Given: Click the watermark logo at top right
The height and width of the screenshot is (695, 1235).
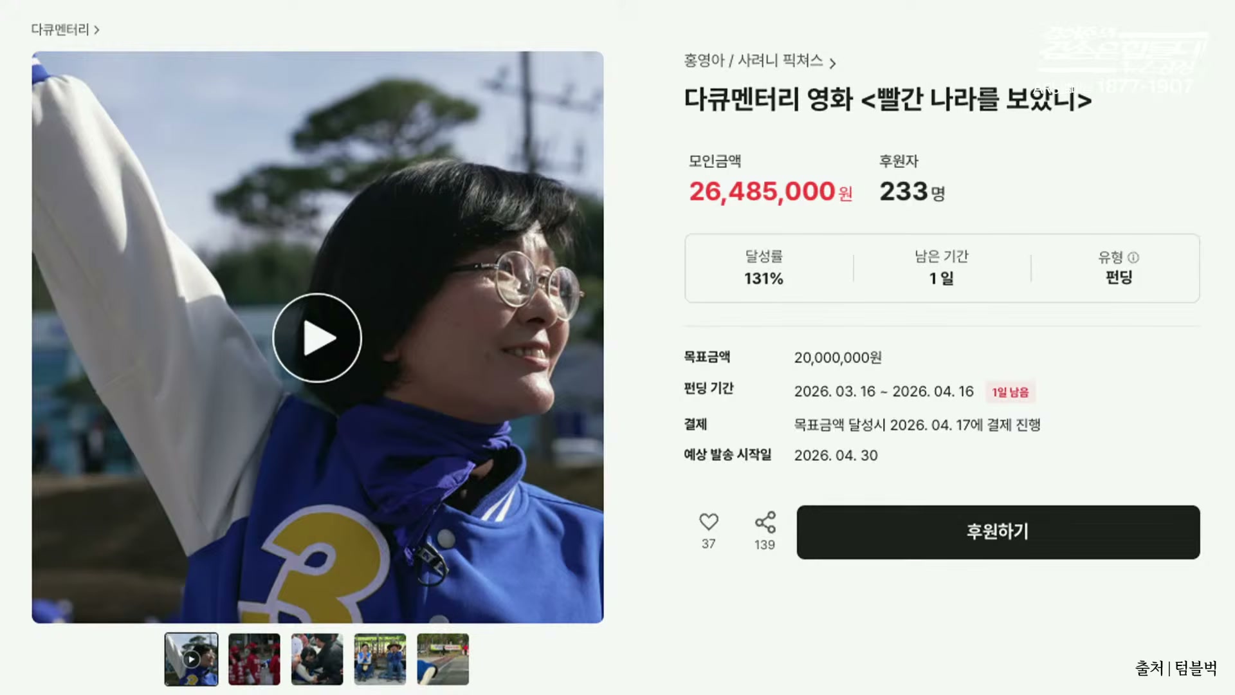Looking at the screenshot, I should point(1122,59).
